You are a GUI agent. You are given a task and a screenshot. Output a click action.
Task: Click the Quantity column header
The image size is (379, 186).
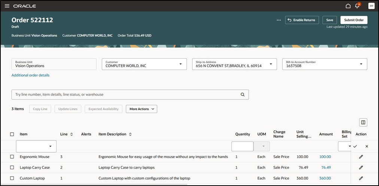coord(243,134)
